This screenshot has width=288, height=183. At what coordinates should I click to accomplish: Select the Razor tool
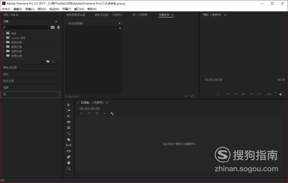coord(69,139)
